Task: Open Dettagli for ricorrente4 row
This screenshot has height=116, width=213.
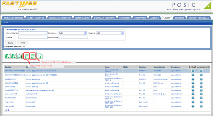Action: [193, 102]
